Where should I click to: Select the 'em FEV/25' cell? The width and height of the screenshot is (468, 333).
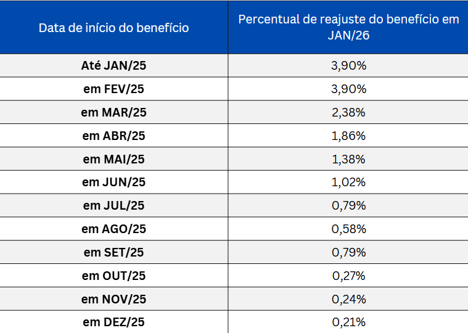113,89
